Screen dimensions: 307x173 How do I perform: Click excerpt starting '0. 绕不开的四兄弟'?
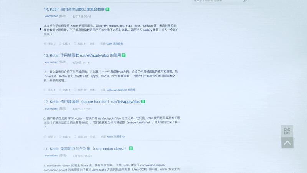click(x=112, y=122)
